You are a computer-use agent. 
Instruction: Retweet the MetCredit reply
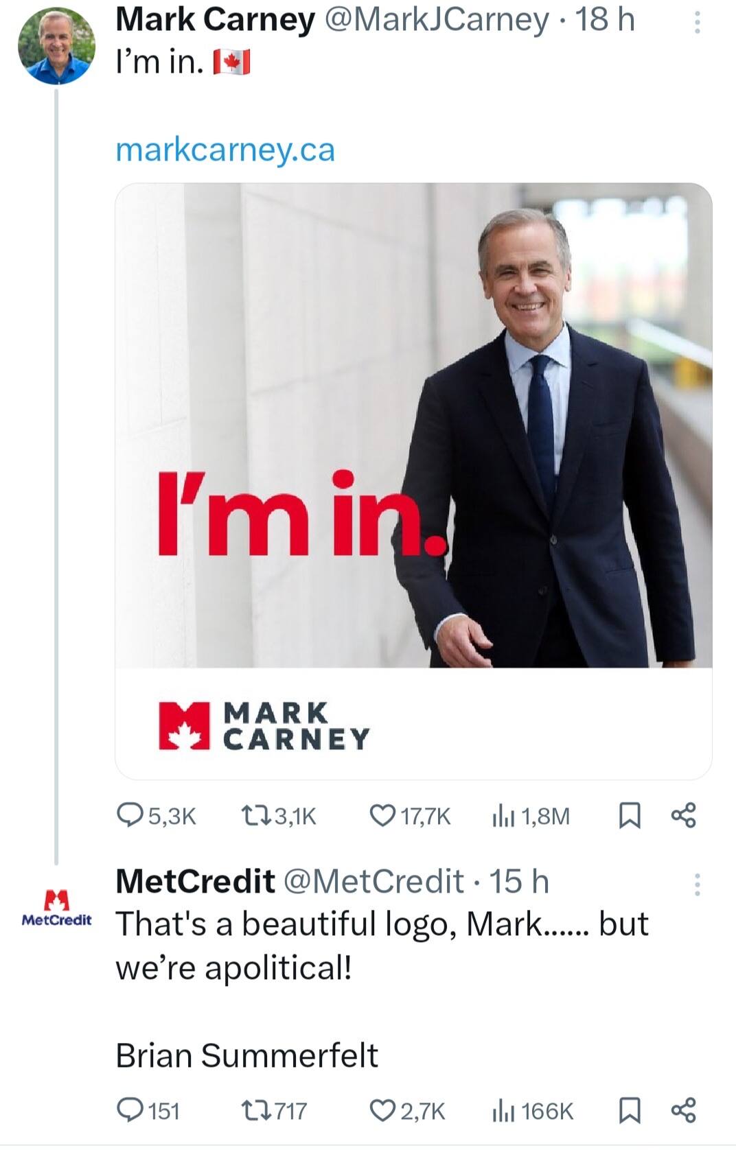257,1110
